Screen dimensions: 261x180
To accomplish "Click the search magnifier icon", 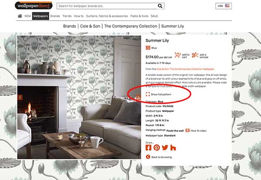I will click(x=160, y=6).
